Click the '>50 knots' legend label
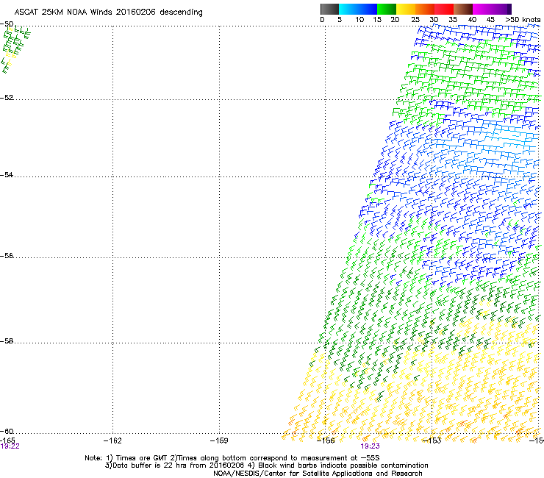544x478 pixels. [523, 19]
